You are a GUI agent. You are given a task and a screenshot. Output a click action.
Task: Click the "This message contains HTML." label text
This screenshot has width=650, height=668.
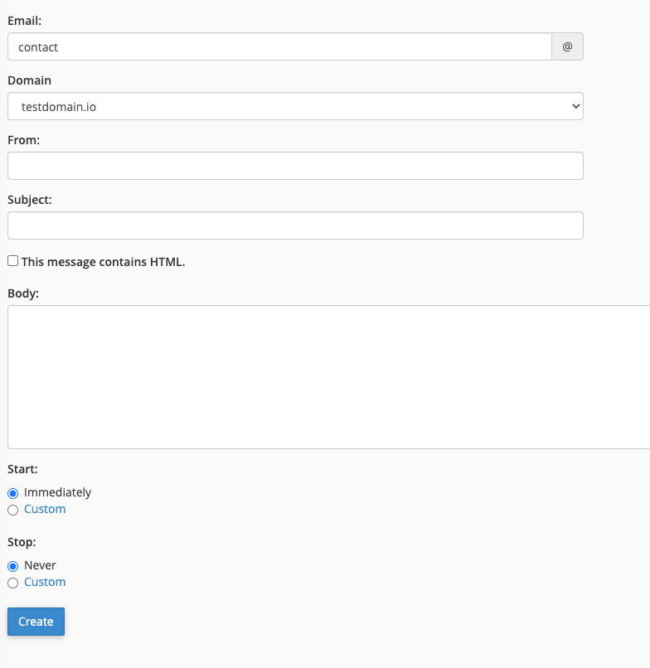[104, 262]
